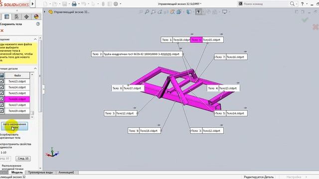Click the Select cursor tool icon
Screen dimensions: 319x179
(93, 3)
